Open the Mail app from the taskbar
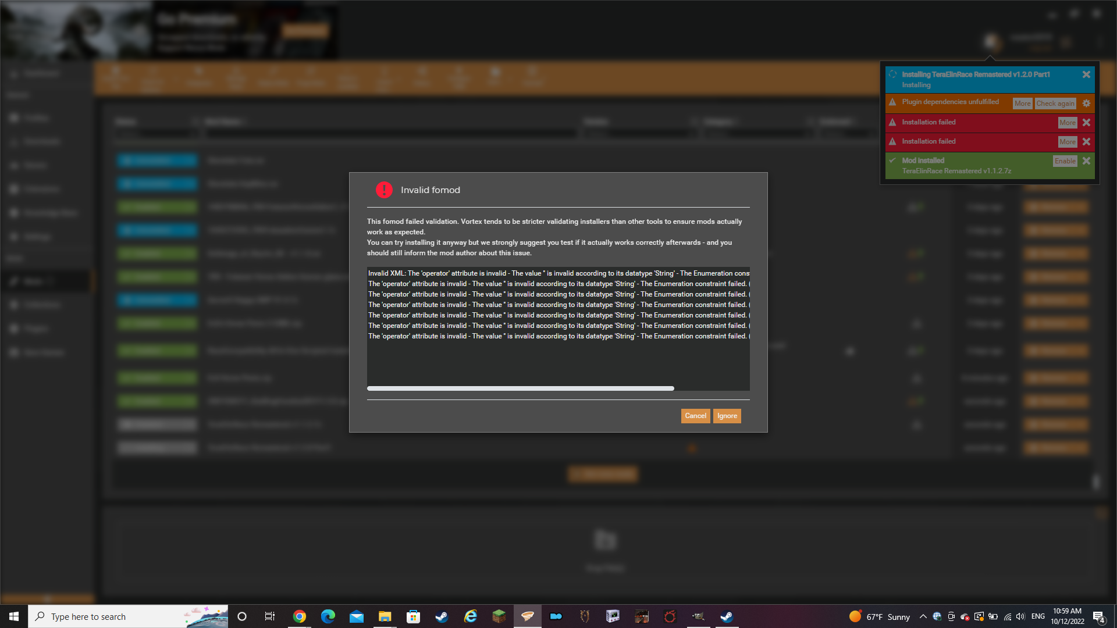Screen dimensions: 1117x628 point(357,616)
